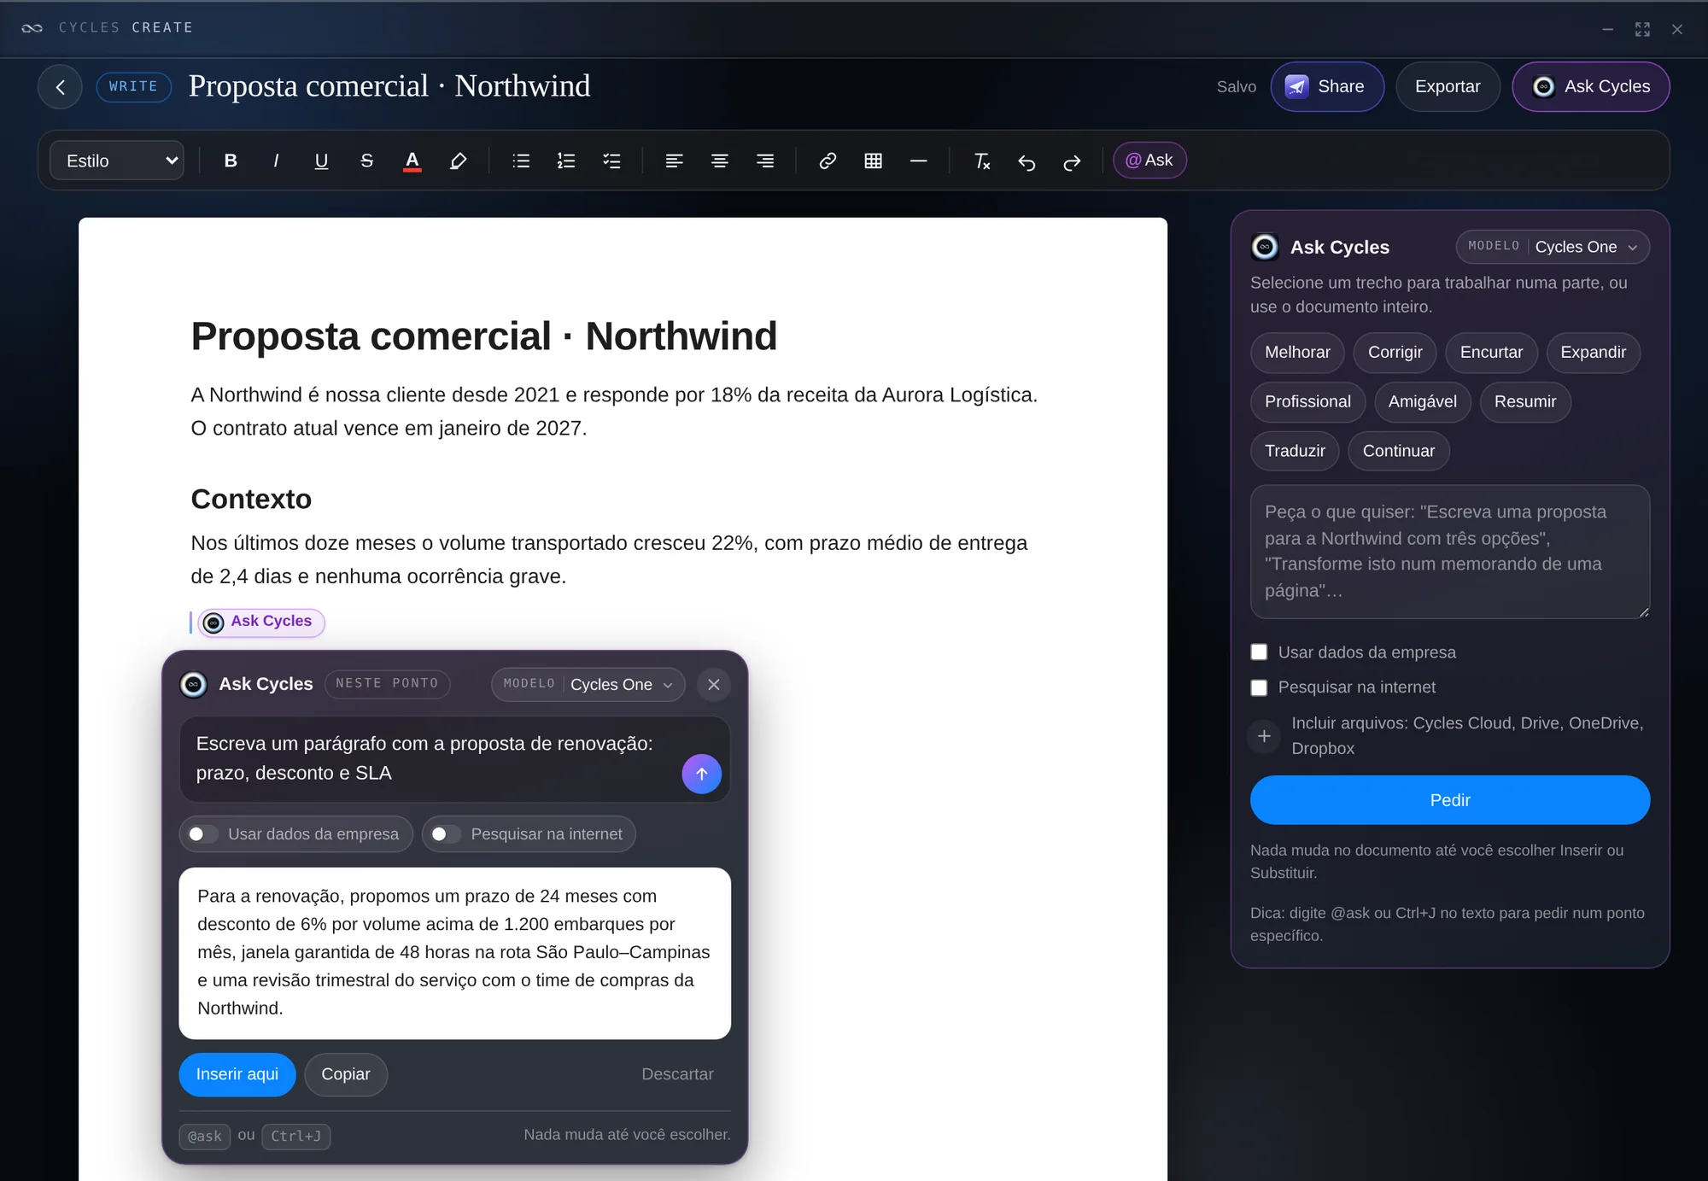The height and width of the screenshot is (1181, 1708).
Task: Align text to the right
Action: click(765, 161)
